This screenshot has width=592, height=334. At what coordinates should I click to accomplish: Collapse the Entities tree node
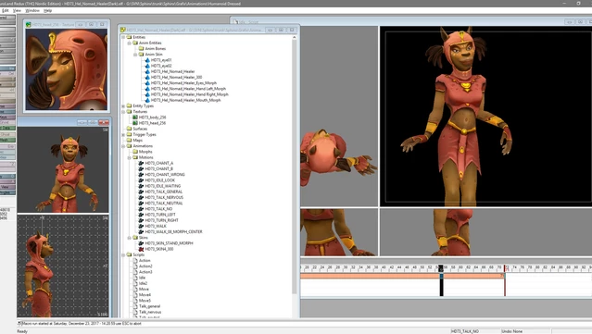[123, 37]
